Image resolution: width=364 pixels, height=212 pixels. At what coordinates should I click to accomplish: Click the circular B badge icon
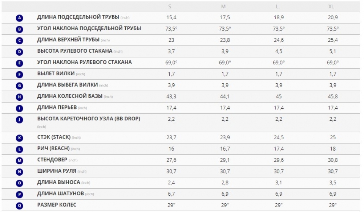click(19, 29)
